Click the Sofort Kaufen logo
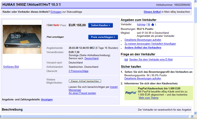197x119 pixels. [53, 25]
